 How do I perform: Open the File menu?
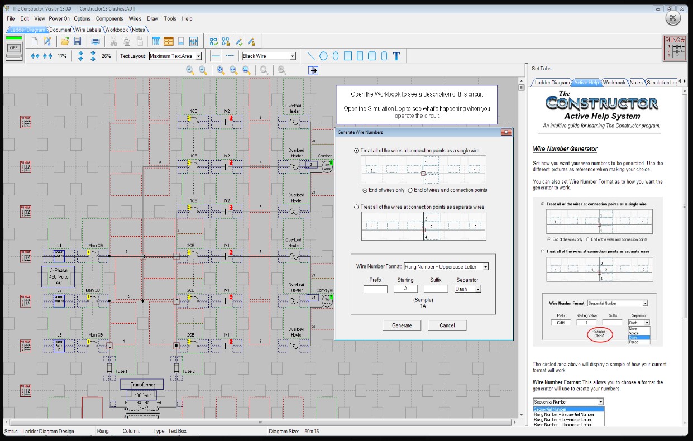point(11,18)
